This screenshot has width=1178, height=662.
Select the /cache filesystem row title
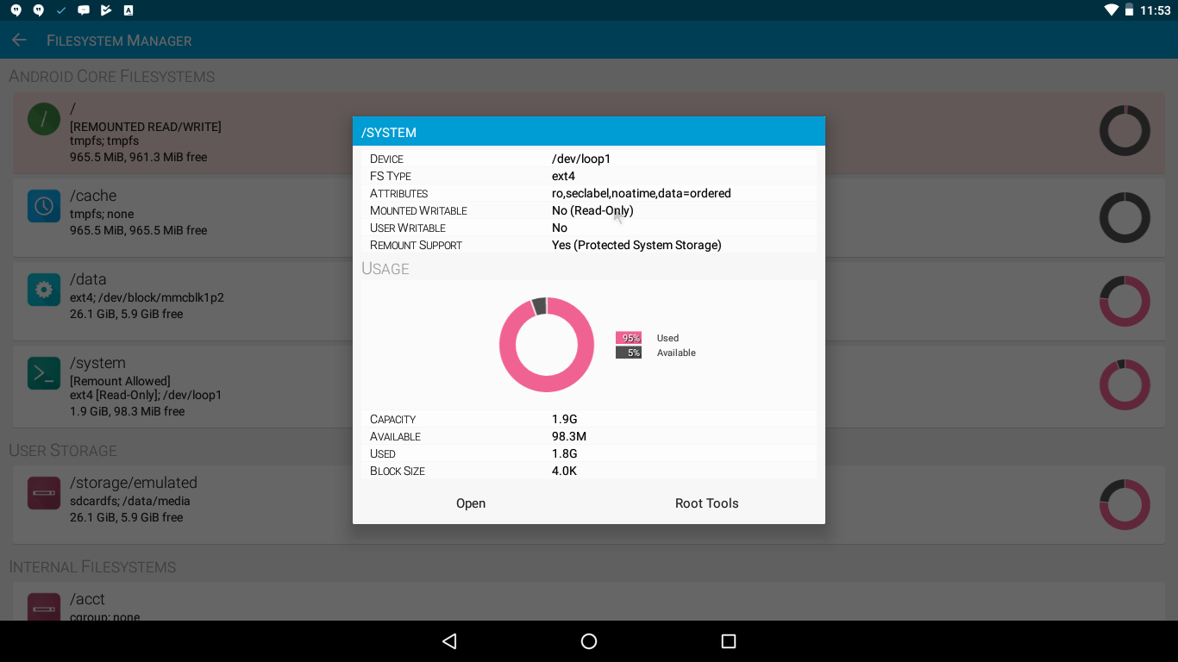click(x=93, y=196)
